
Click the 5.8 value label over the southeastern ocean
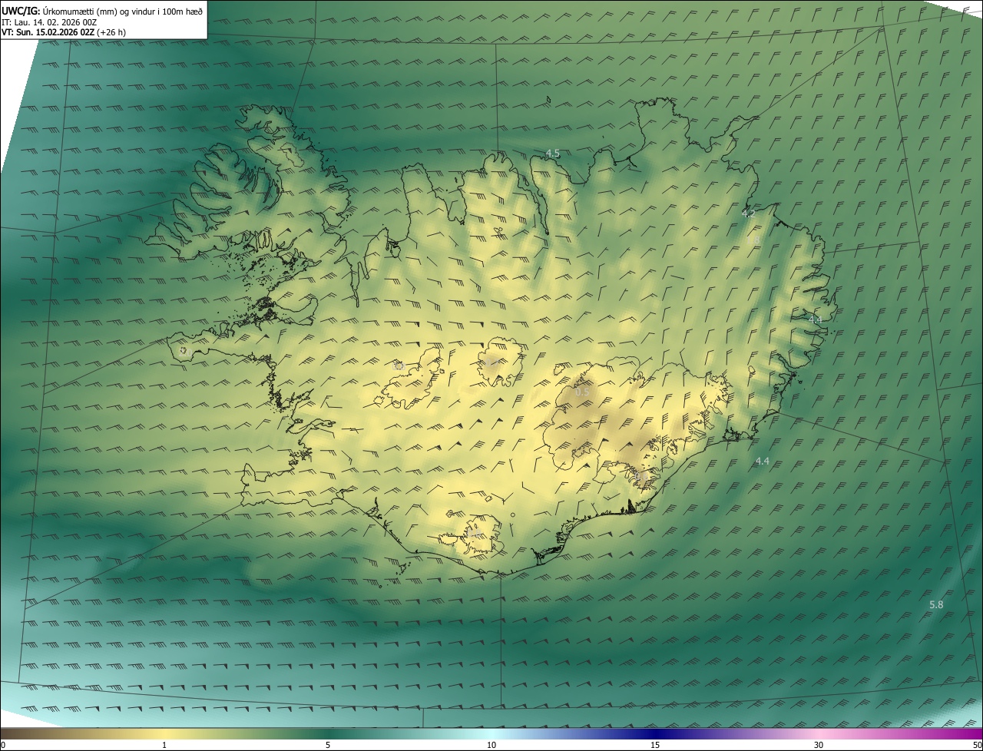936,604
